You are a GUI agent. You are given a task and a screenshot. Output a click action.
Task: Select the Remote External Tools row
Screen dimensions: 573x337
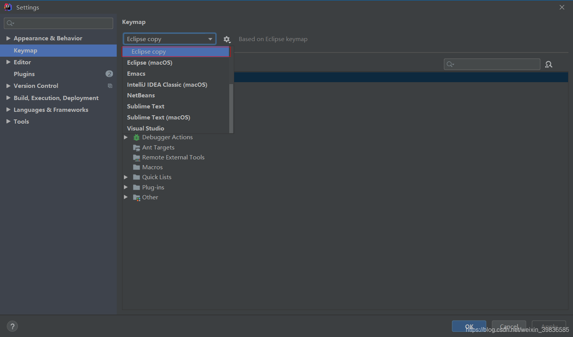coord(345,157)
